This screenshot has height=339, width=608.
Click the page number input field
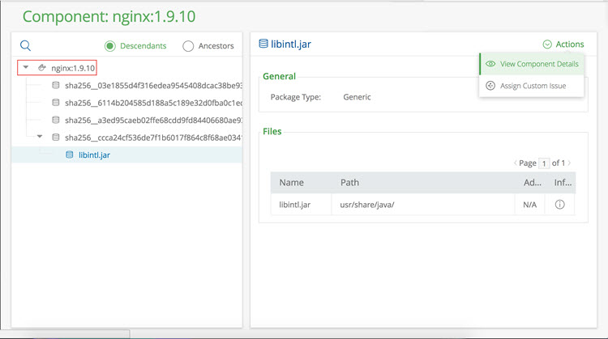click(544, 163)
